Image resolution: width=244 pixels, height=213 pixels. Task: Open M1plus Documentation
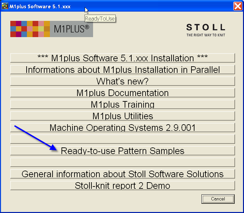[x=122, y=93]
